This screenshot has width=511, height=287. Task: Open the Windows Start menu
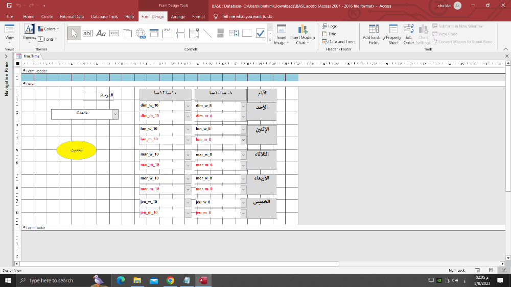coord(8,280)
